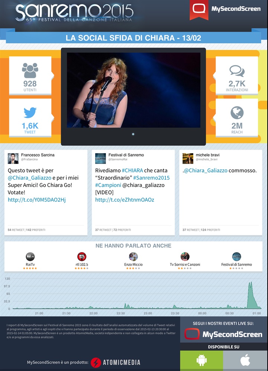The height and width of the screenshot is (371, 268).
Task: Click the tweet volume peak near 01:00
Action: pyautogui.click(x=251, y=295)
